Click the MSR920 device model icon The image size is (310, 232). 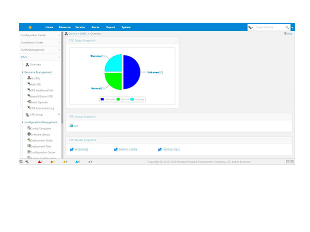pos(72,149)
